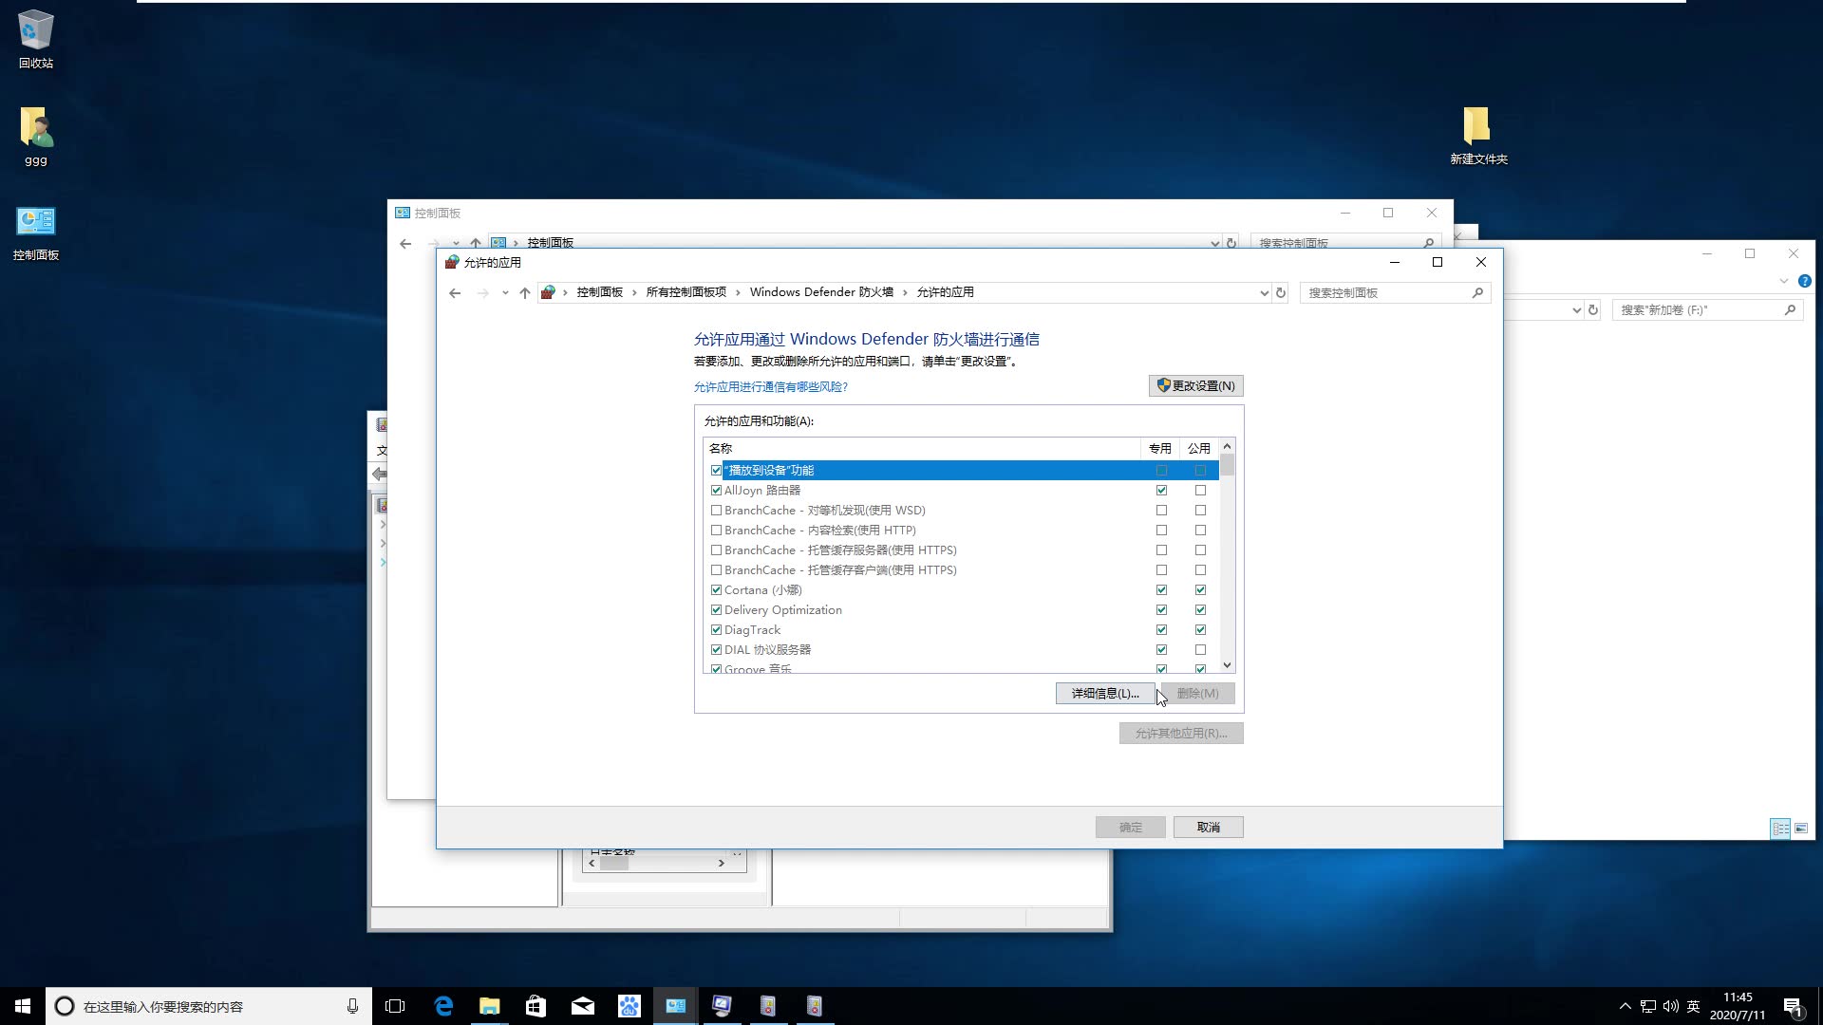Refresh the 允许的应用 address bar
The width and height of the screenshot is (1823, 1025).
point(1281,293)
